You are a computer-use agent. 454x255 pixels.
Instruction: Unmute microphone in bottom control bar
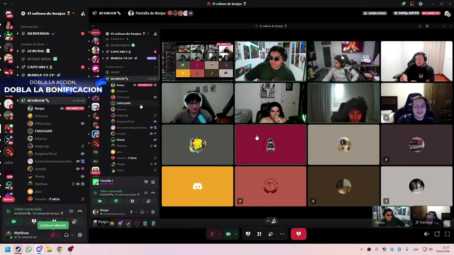[212, 234]
